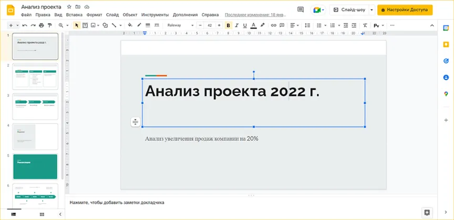Image resolution: width=454 pixels, height=220 pixels.
Task: Select the text box tool
Action: [x=85, y=26]
